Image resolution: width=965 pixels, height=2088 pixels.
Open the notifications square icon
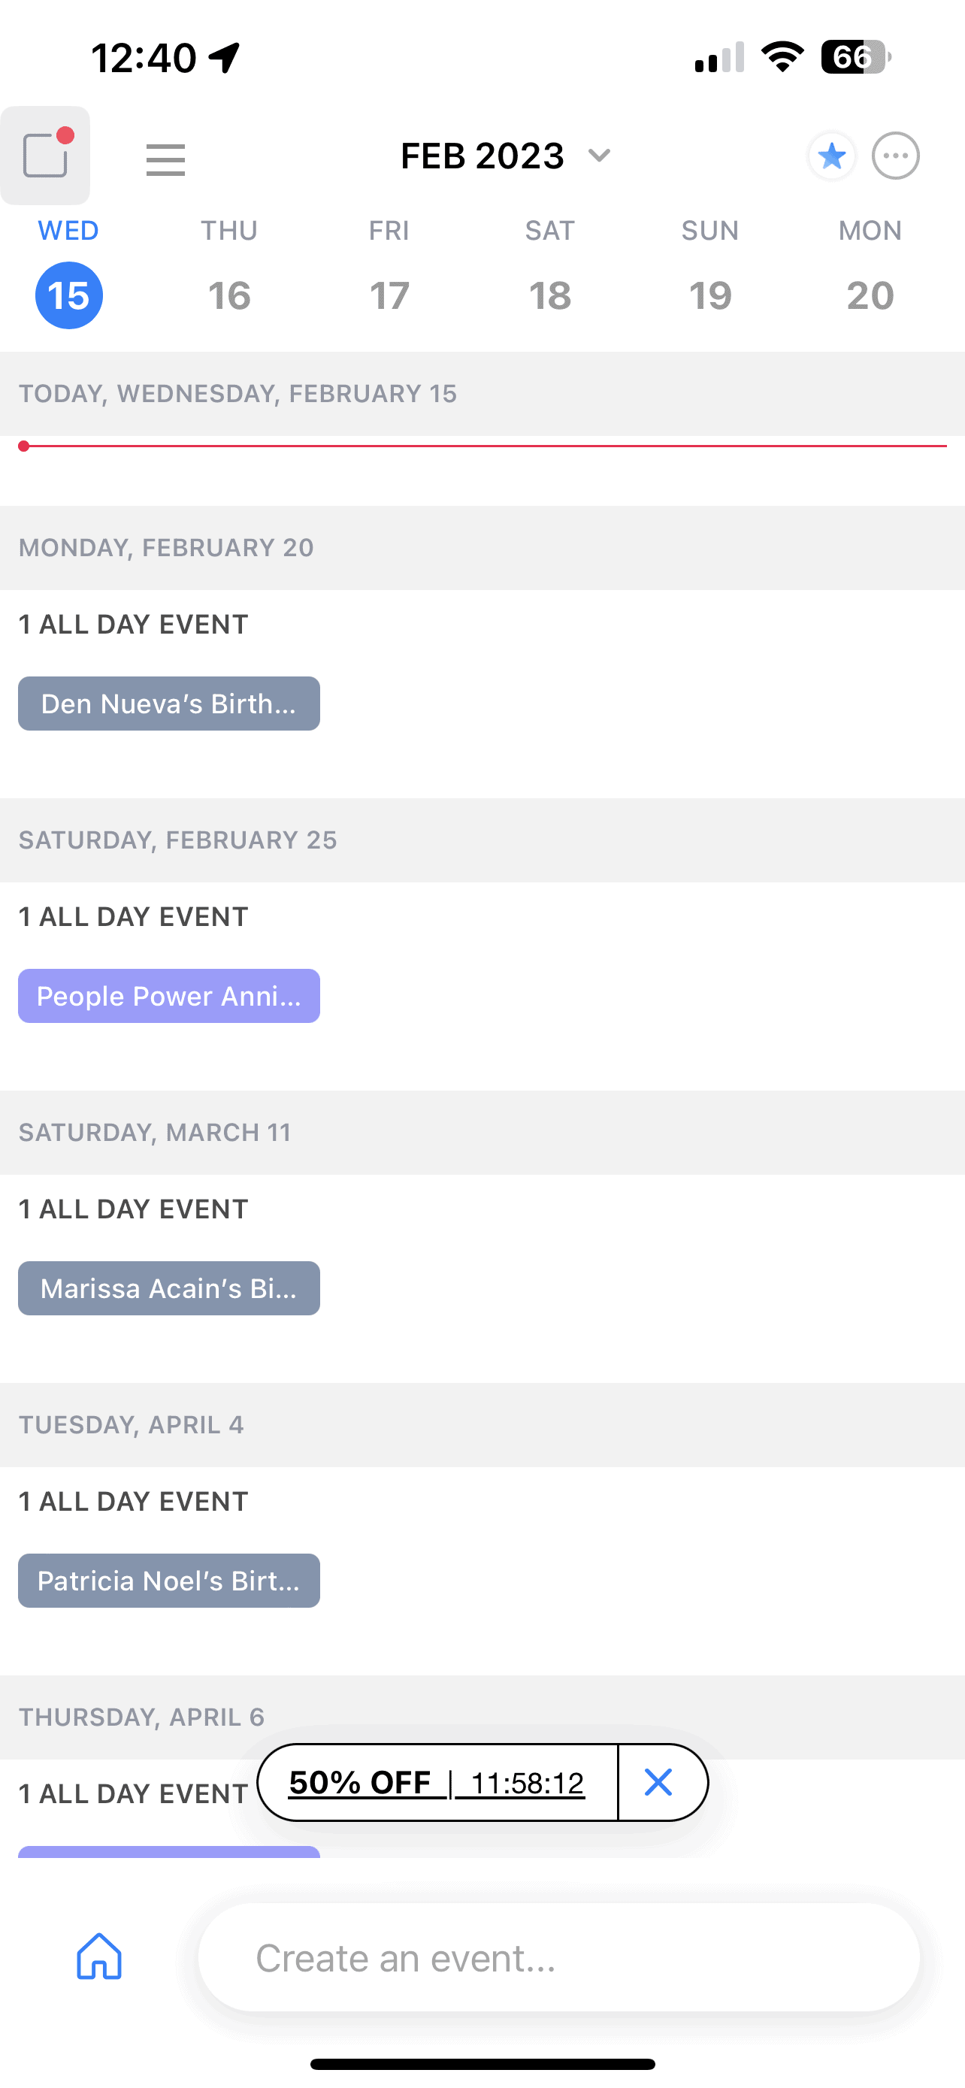45,155
